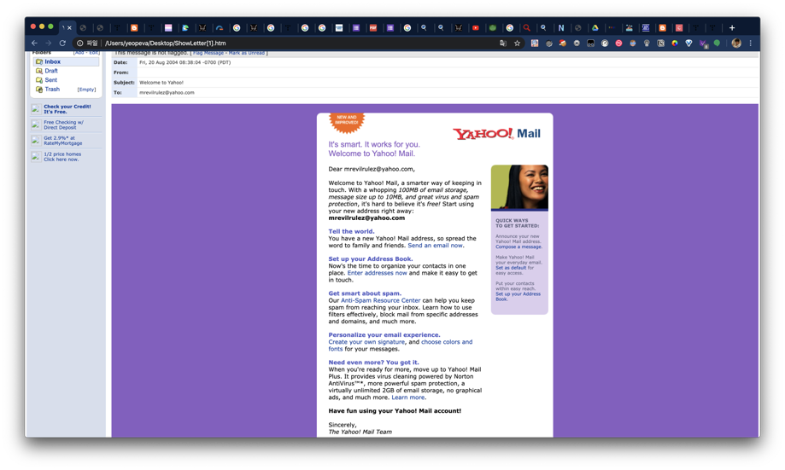Click the Learn more link

[408, 397]
